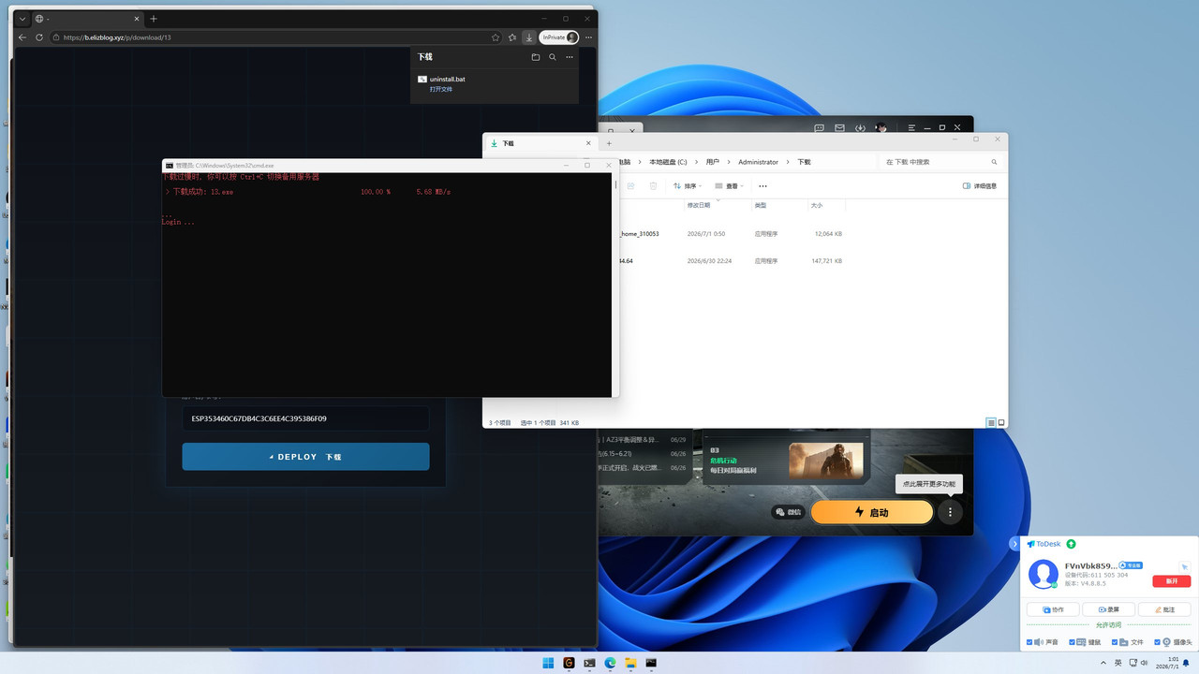
Task: Open launcher more functions three-dot button
Action: point(950,512)
